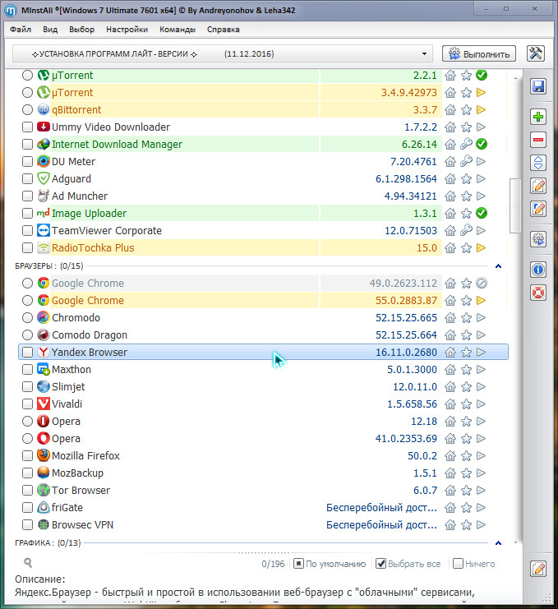Click green checkmark in Image Uploader row

pos(482,213)
